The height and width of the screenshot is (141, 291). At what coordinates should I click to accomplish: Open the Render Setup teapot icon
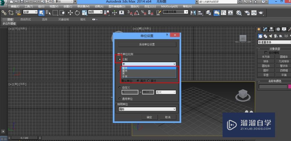tap(247, 13)
